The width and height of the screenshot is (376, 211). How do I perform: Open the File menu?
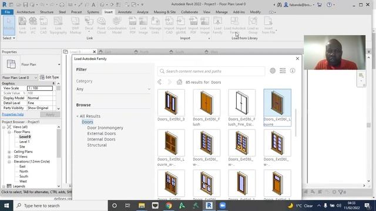7,12
